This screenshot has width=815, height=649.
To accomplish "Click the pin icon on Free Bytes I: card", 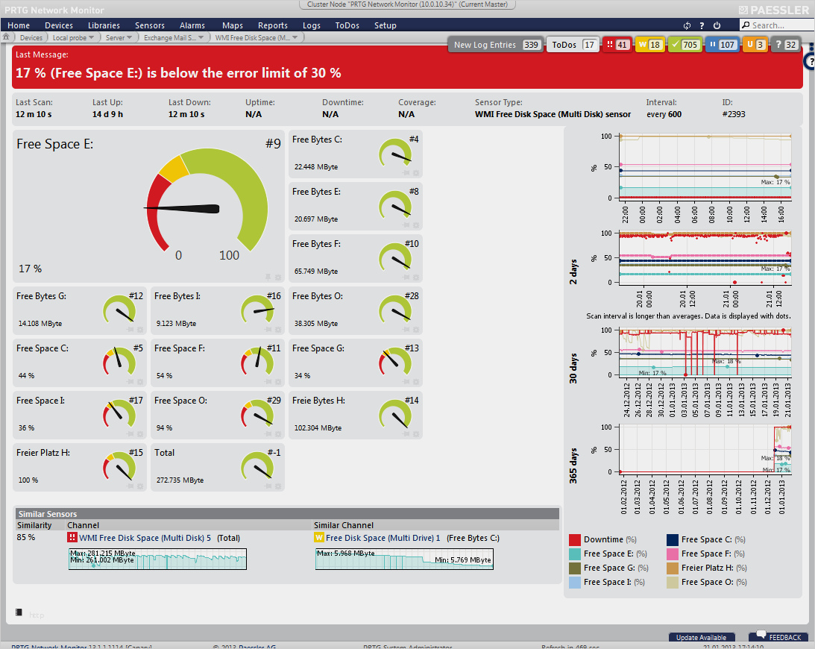I will click(x=268, y=329).
